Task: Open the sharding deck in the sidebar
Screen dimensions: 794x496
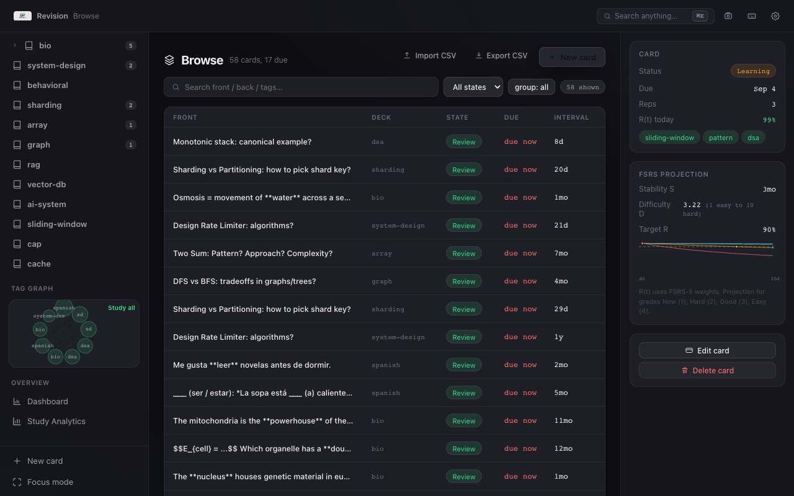Action: click(74, 105)
